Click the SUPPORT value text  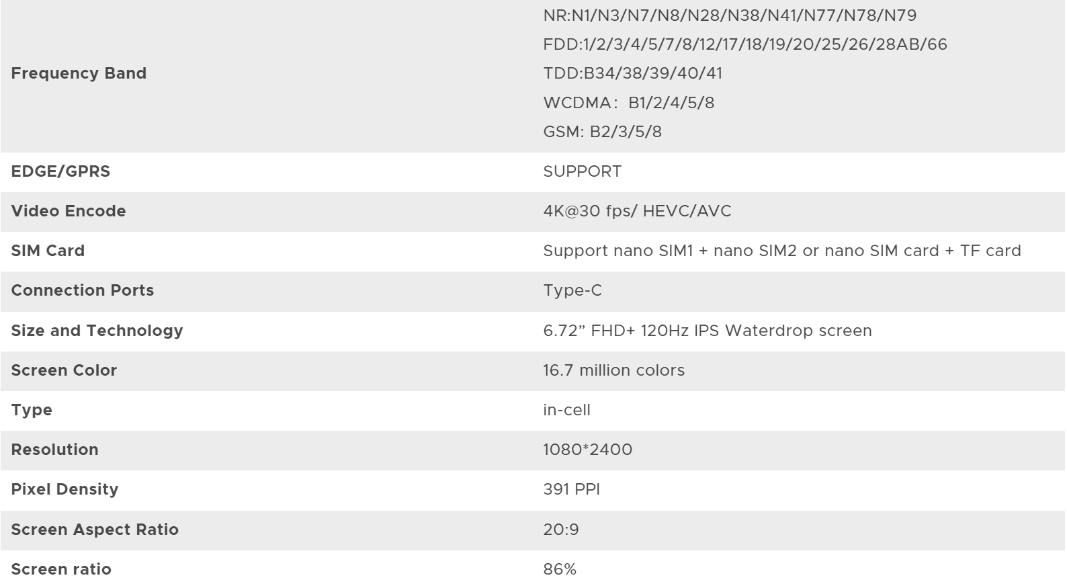tap(582, 171)
